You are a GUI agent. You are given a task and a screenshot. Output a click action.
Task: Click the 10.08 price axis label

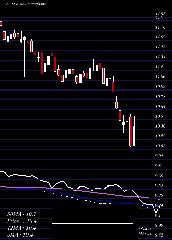pos(160,146)
